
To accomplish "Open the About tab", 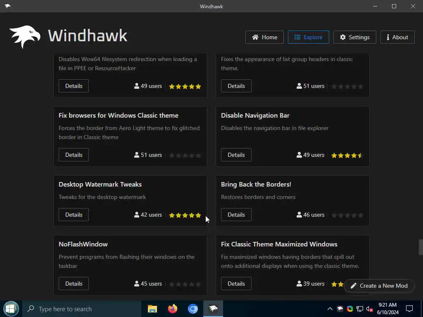I will (x=397, y=37).
